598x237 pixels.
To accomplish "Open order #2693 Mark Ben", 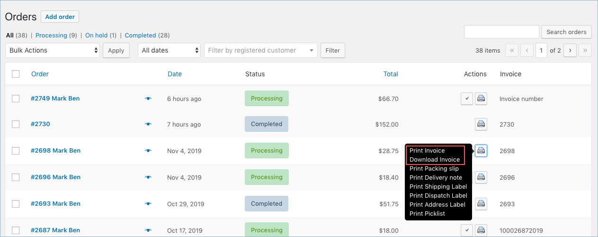I will (56, 204).
